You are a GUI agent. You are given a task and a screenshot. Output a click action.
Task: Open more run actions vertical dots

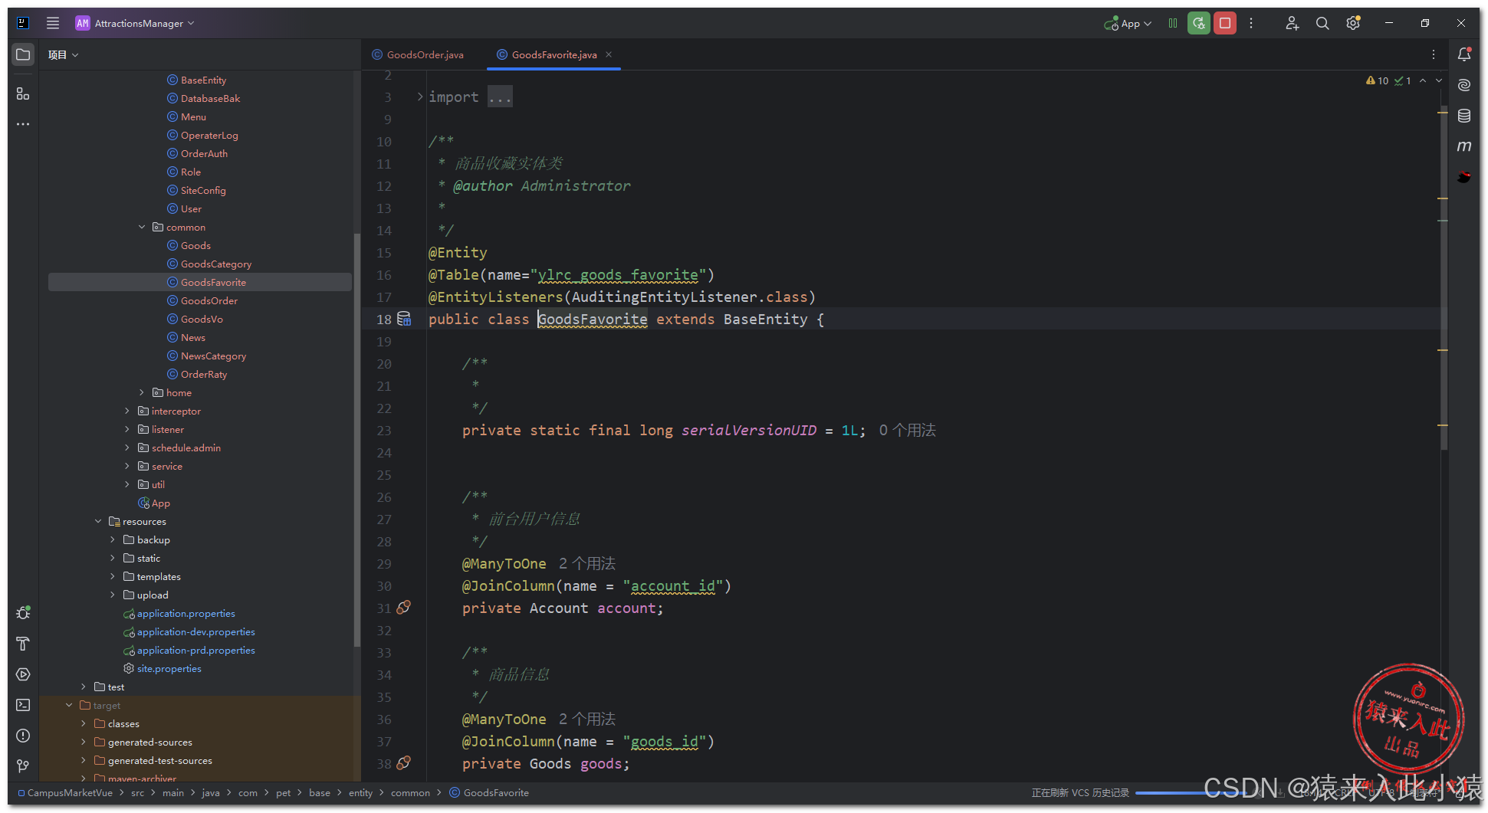pyautogui.click(x=1251, y=23)
